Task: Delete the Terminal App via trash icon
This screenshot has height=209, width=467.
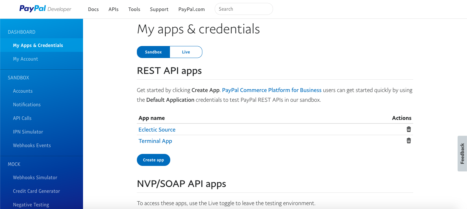Action: (x=409, y=141)
